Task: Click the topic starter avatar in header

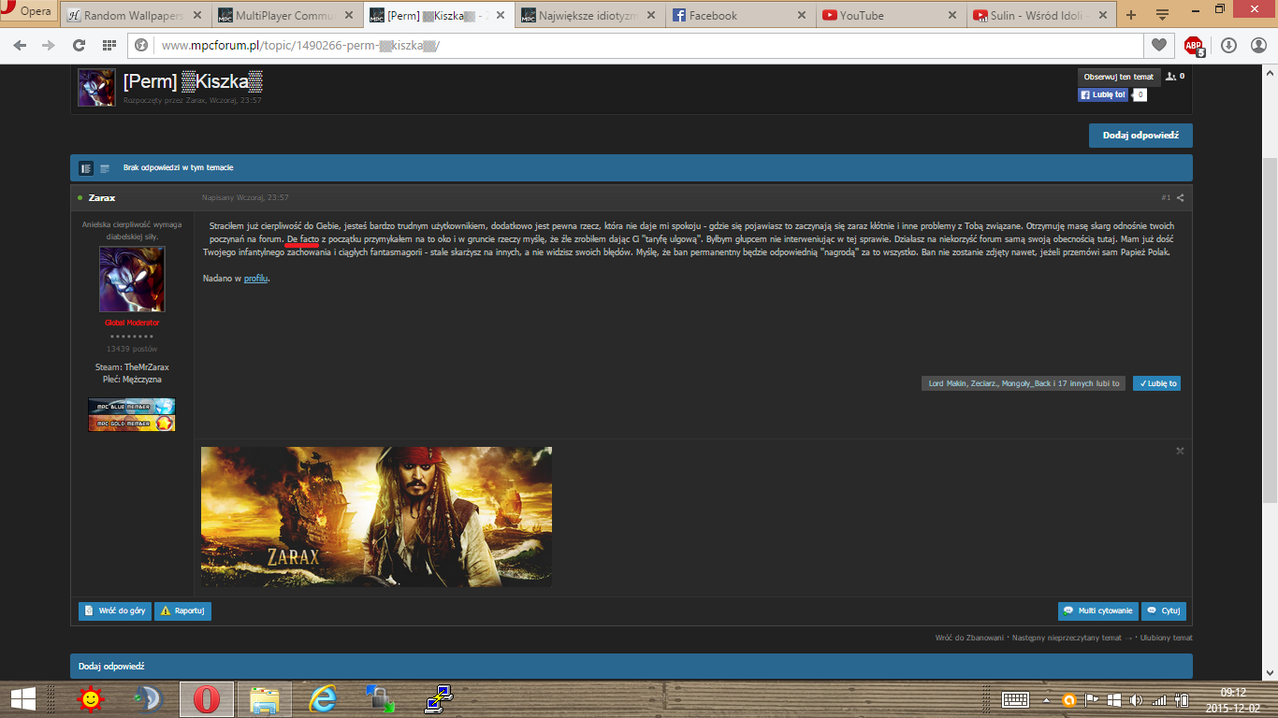Action: [96, 87]
